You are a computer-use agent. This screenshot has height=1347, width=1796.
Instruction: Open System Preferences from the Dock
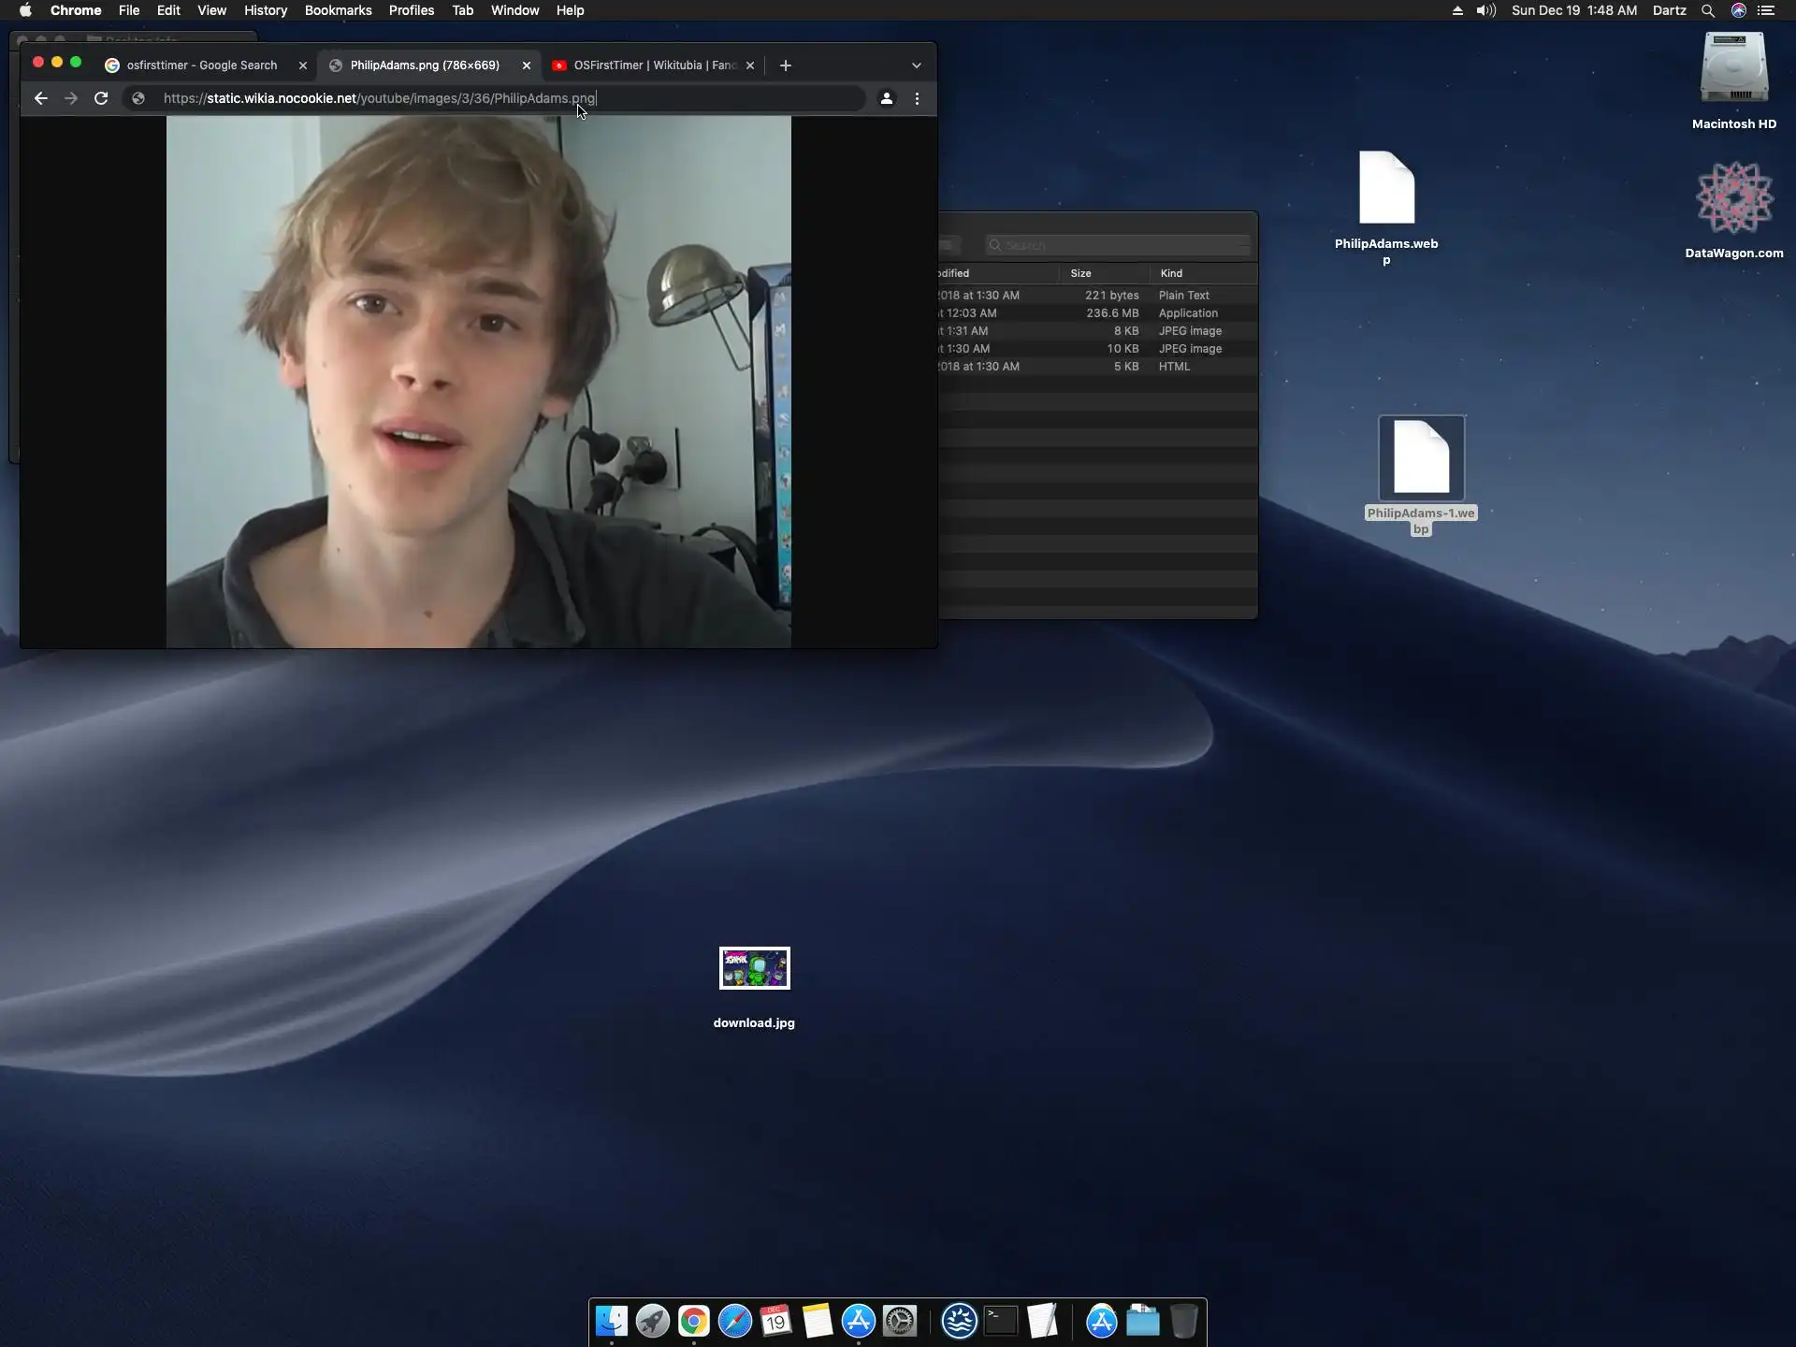900,1321
